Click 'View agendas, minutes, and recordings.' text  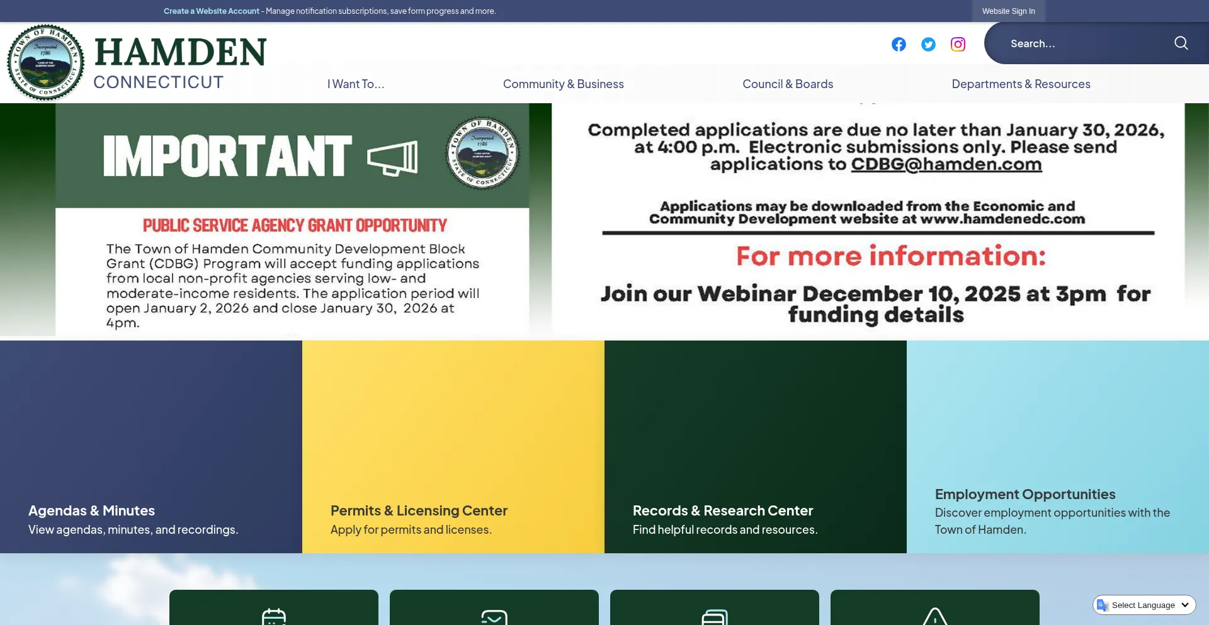tap(133, 529)
